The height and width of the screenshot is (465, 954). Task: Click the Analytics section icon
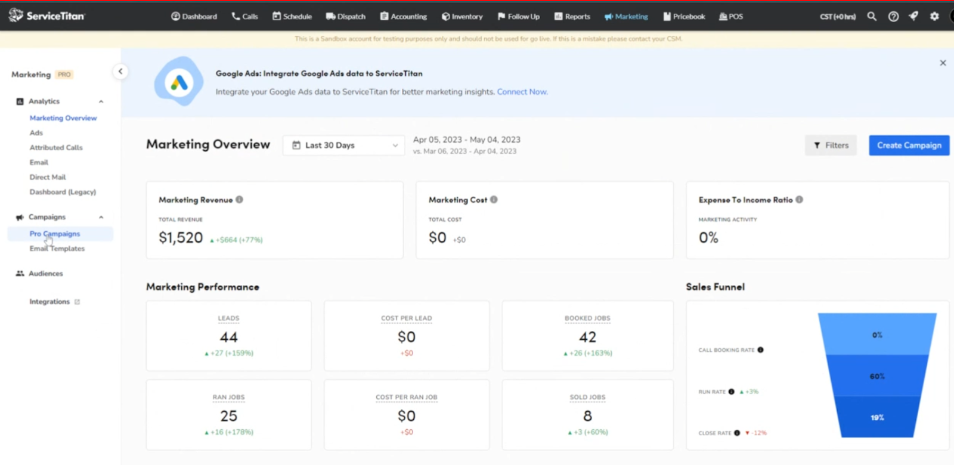pyautogui.click(x=20, y=101)
